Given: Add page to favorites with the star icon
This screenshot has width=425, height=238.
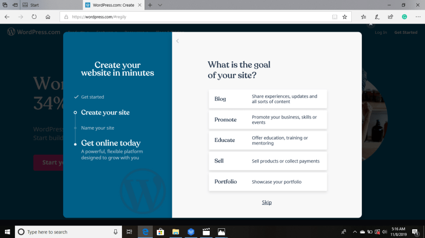Looking at the screenshot, I should [x=345, y=17].
